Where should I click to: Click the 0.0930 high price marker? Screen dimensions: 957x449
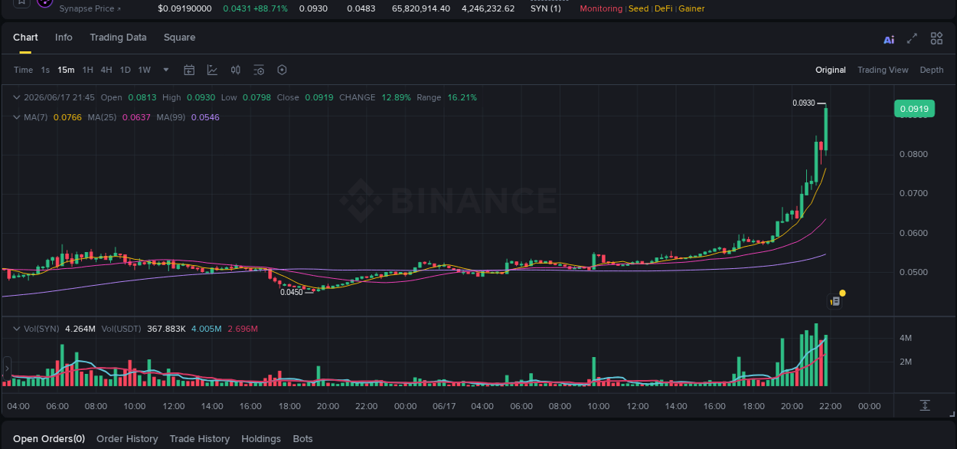coord(803,103)
